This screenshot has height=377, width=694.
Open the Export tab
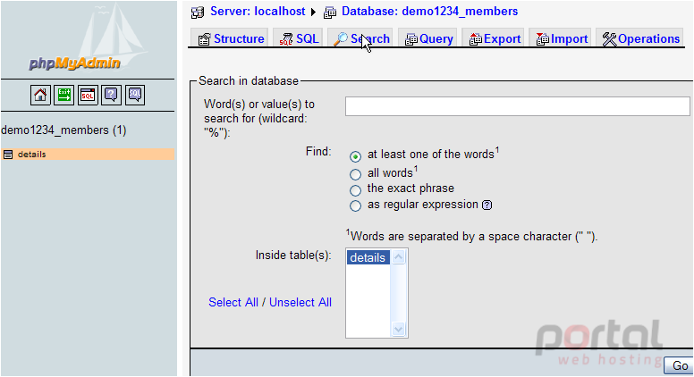[495, 39]
